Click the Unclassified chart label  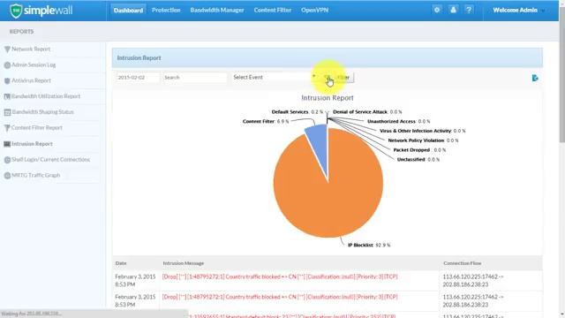click(418, 159)
